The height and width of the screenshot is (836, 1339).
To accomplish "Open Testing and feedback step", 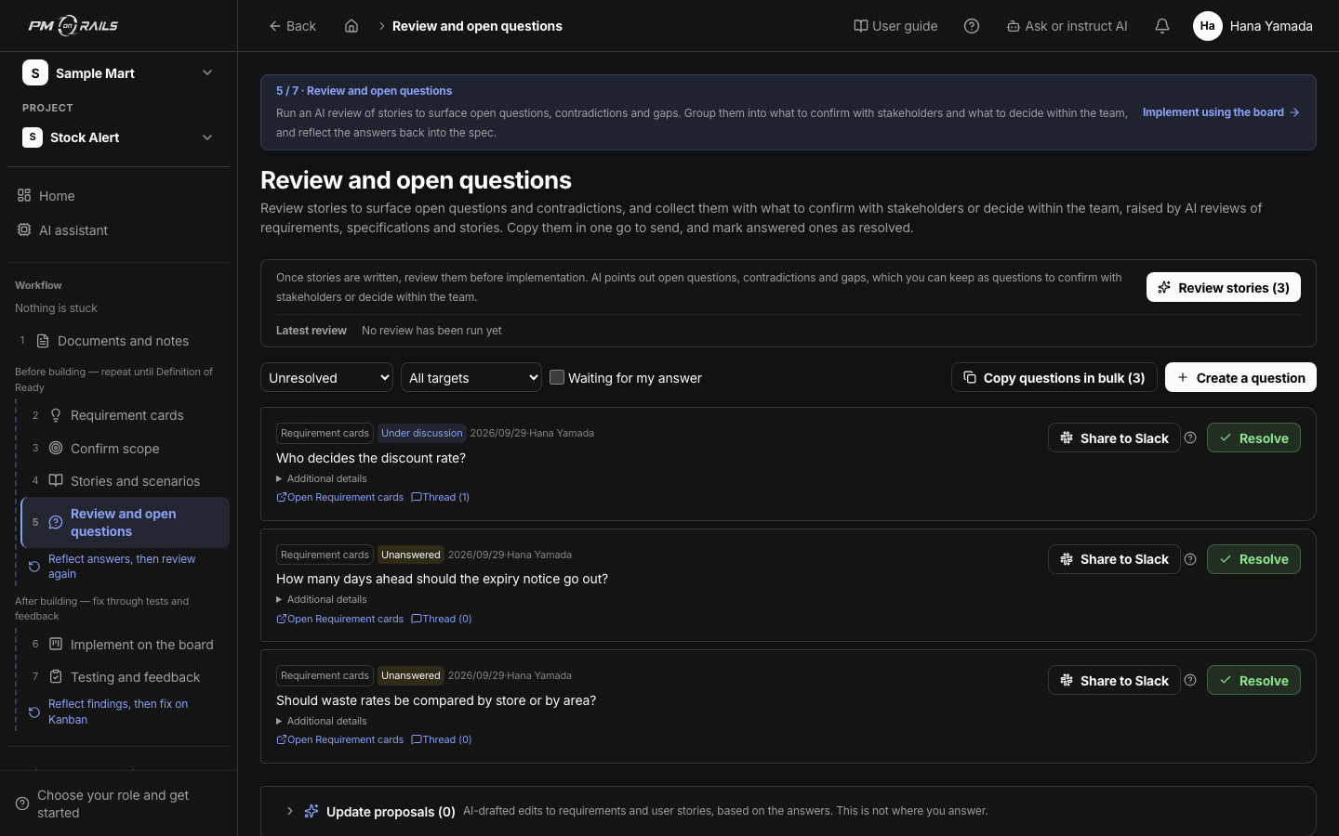I will click(125, 677).
